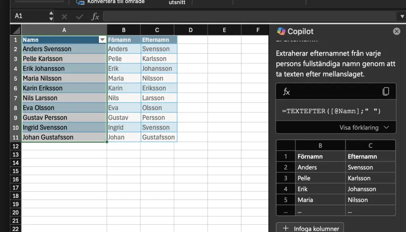Close the Copilot pane

click(396, 31)
